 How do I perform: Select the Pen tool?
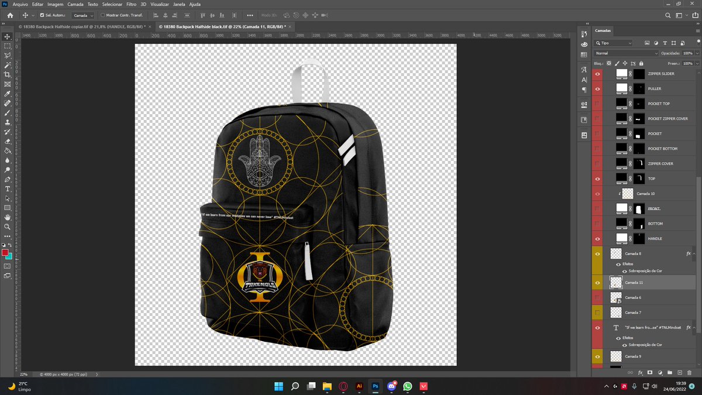tap(8, 179)
